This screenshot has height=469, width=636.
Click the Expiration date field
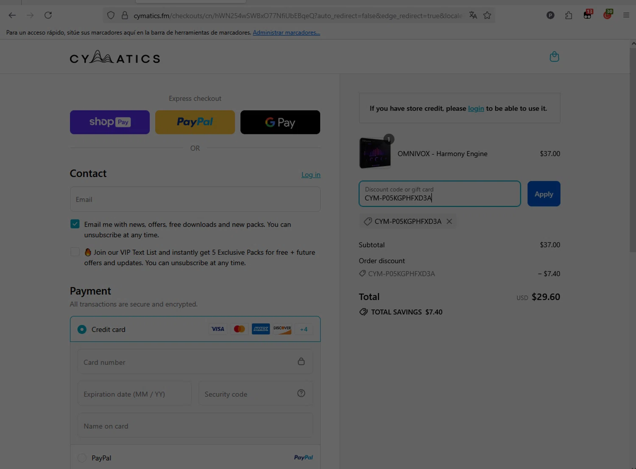134,394
